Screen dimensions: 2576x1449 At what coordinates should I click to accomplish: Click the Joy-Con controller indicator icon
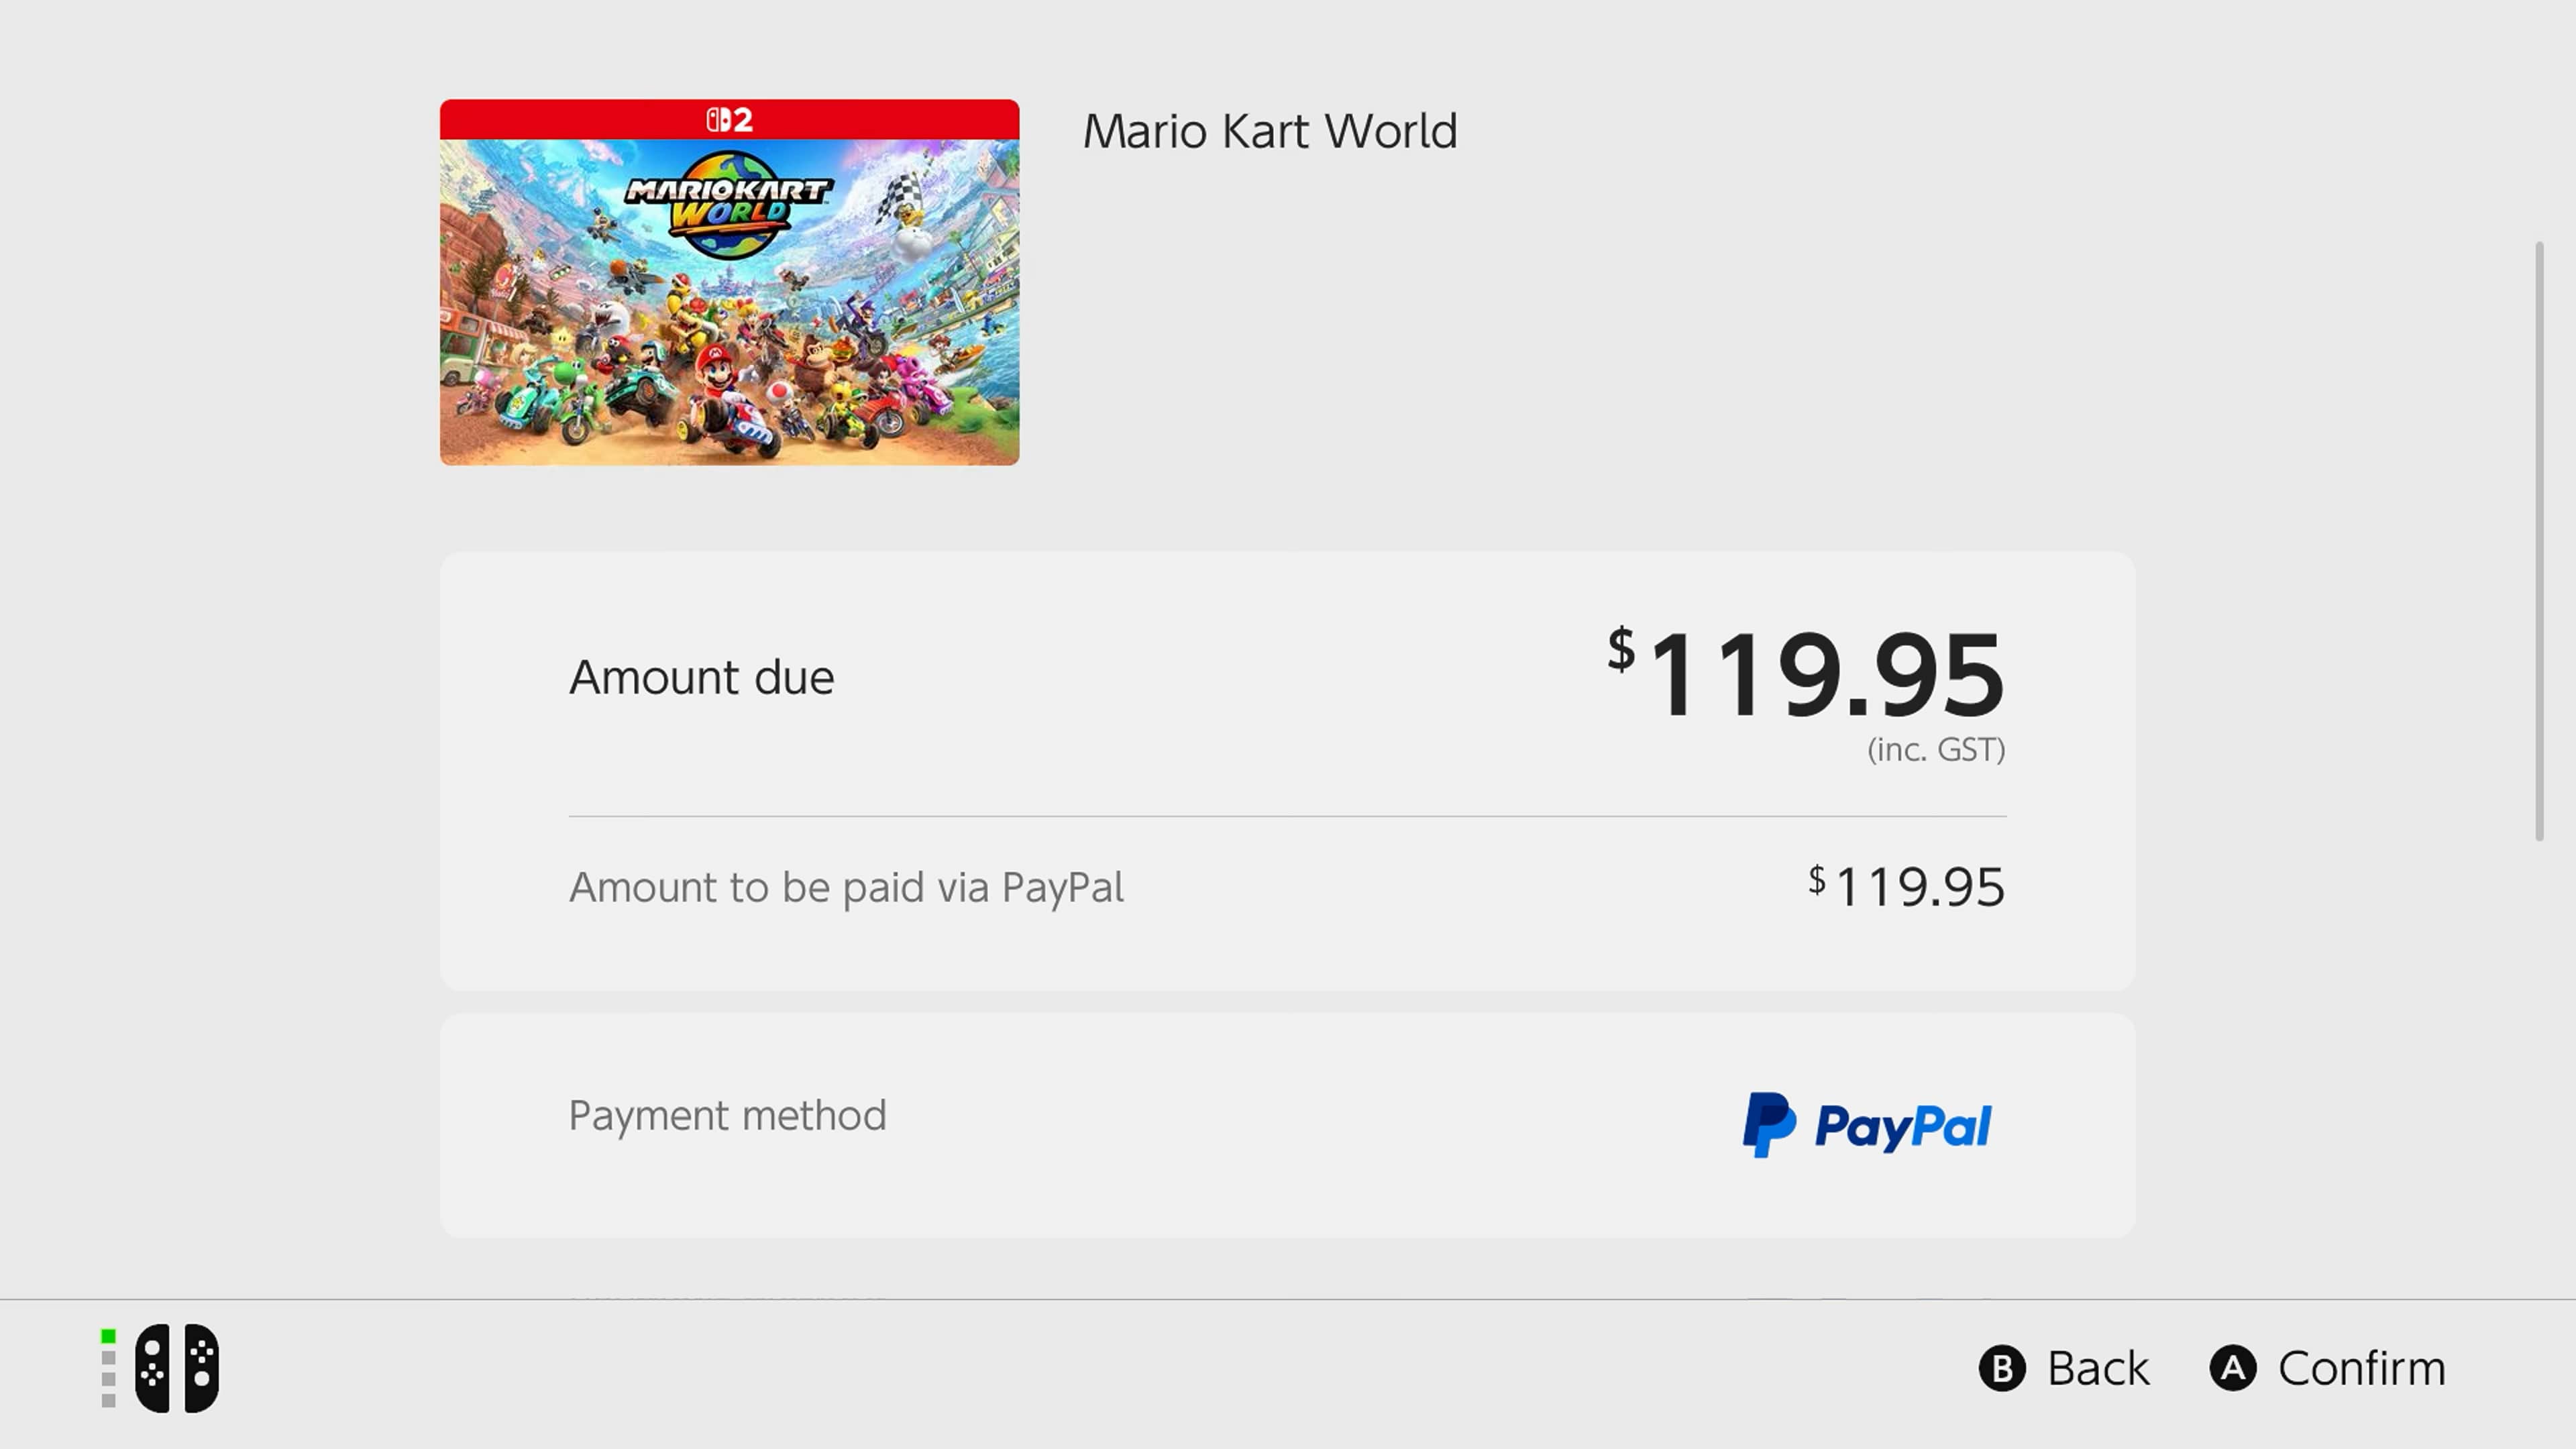coord(178,1368)
